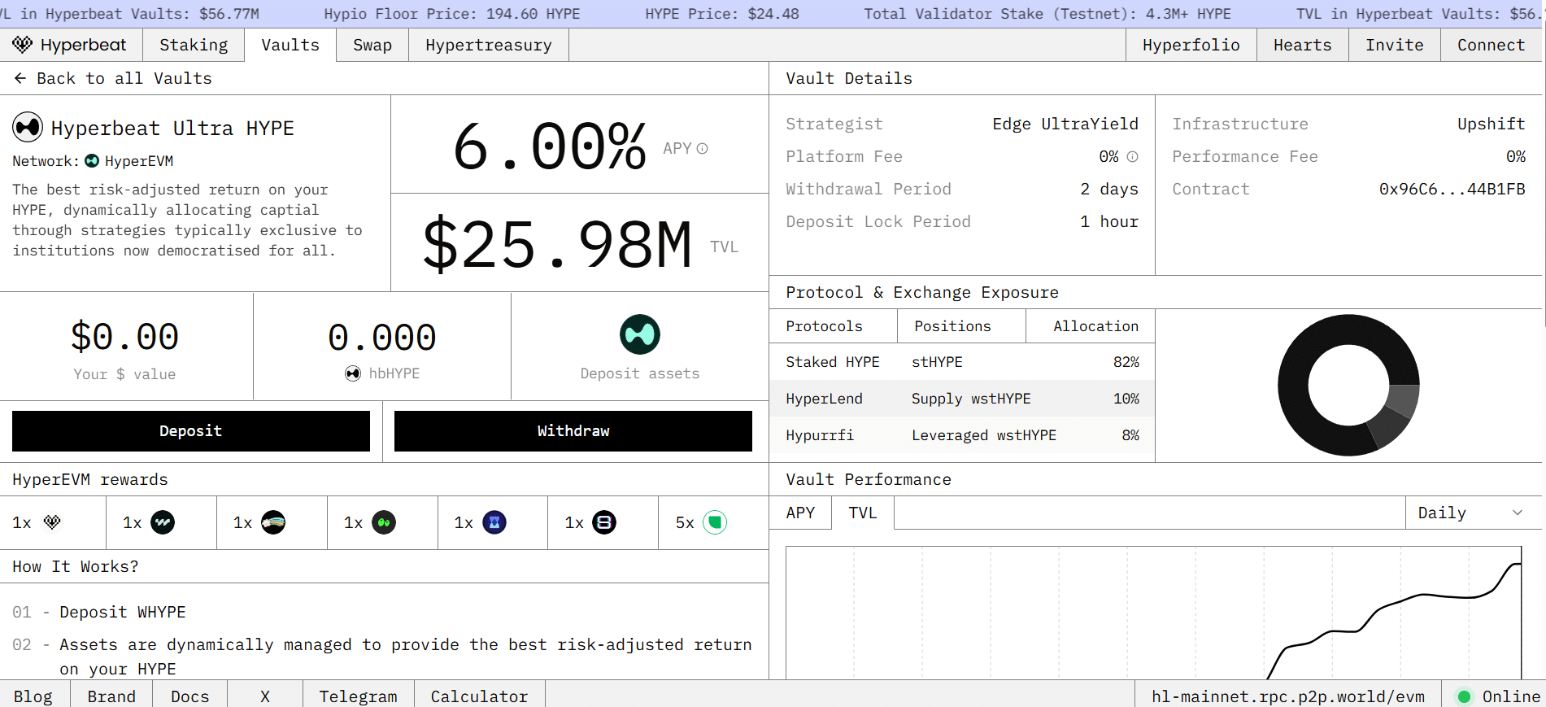Image resolution: width=1546 pixels, height=707 pixels.
Task: Click the 1x black-and-white B reward icon
Action: 604,522
